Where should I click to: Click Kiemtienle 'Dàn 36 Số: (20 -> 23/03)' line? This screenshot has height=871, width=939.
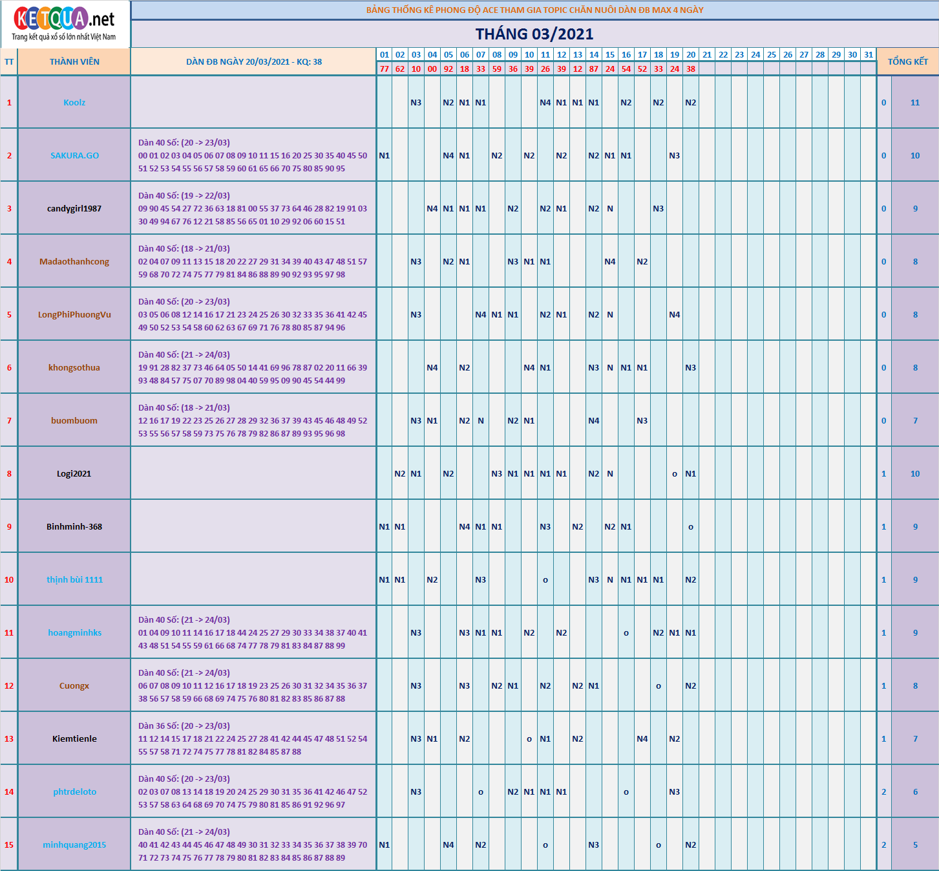[x=184, y=726]
